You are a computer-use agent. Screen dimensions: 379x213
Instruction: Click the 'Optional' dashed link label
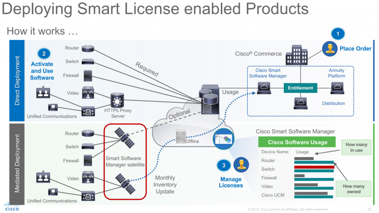[x=180, y=114]
